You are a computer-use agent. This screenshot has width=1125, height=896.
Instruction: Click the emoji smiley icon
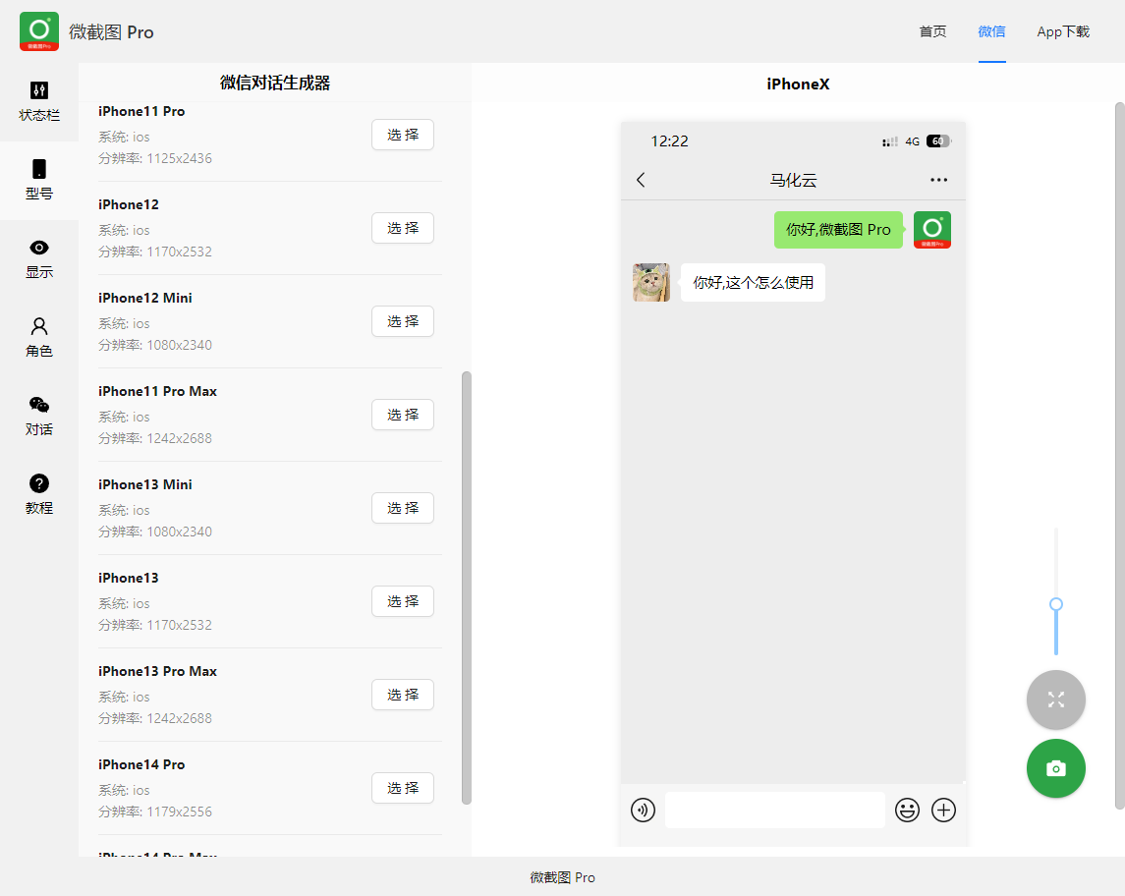(907, 810)
